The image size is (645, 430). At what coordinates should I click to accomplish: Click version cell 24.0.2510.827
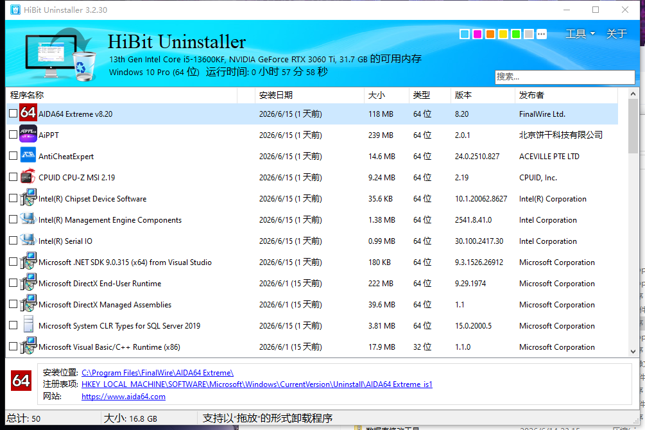(x=477, y=157)
